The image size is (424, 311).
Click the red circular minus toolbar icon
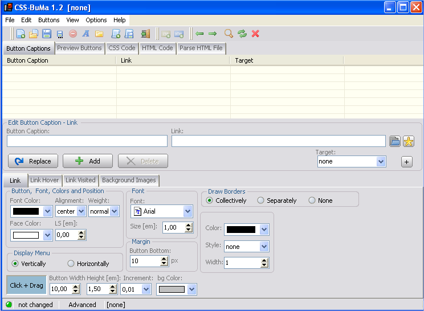[x=73, y=34]
